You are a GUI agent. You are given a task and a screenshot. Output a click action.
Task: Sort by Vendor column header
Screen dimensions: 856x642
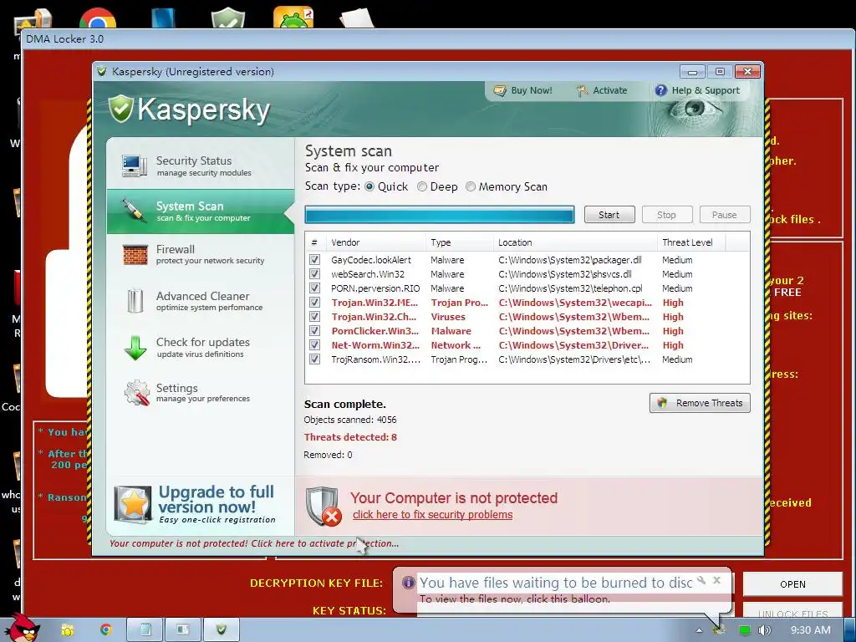pos(375,242)
